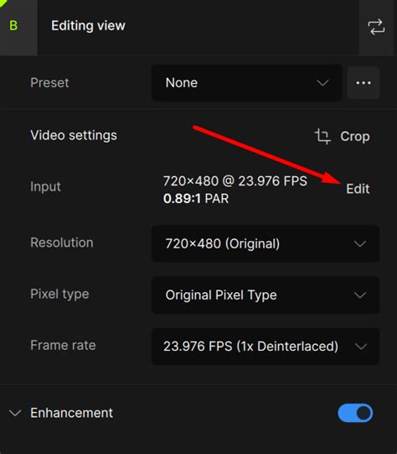The width and height of the screenshot is (397, 454).
Task: Toggle the Enhancement switch off
Action: (x=355, y=413)
